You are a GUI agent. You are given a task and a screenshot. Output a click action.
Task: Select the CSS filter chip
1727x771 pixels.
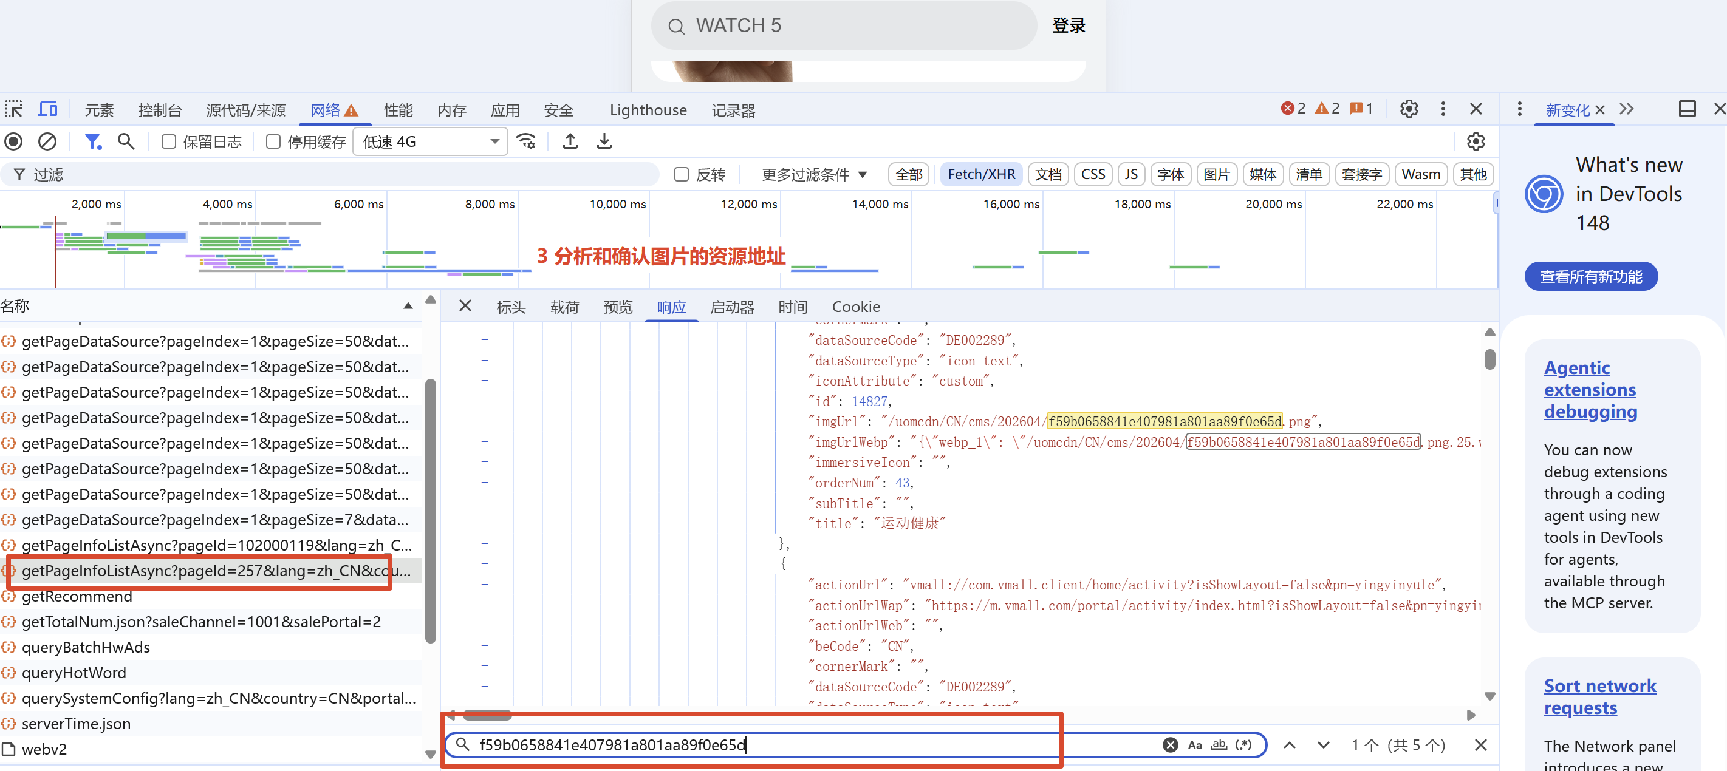[x=1093, y=174]
